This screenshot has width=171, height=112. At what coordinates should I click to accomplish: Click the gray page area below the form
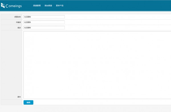tap(85, 109)
